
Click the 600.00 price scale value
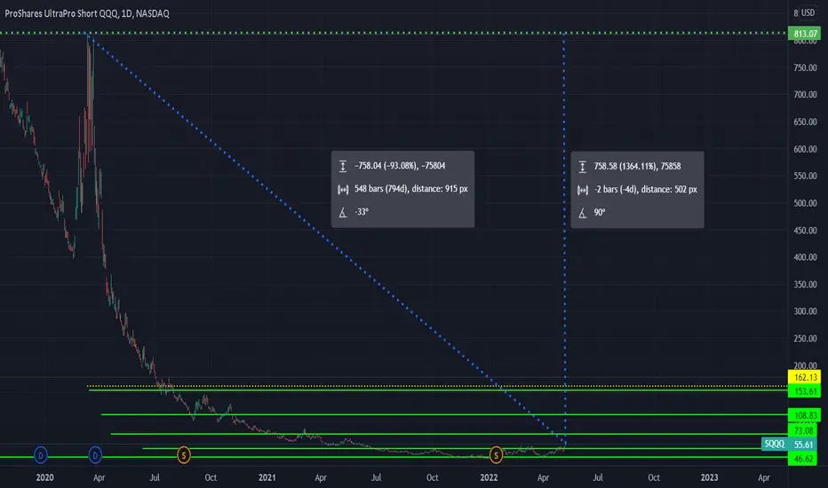[805, 149]
